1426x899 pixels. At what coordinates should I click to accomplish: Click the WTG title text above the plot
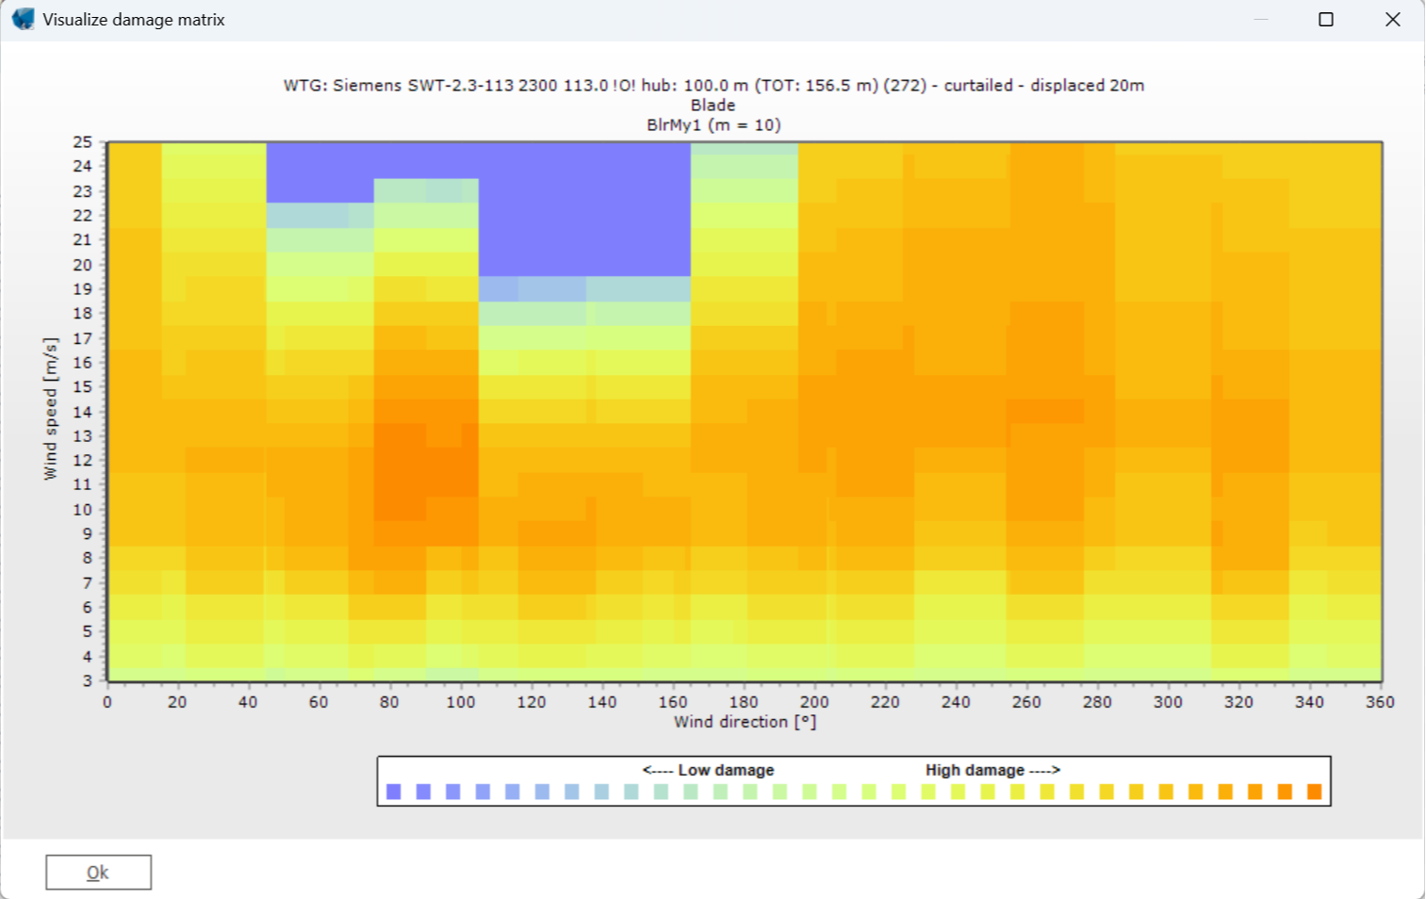(x=713, y=85)
